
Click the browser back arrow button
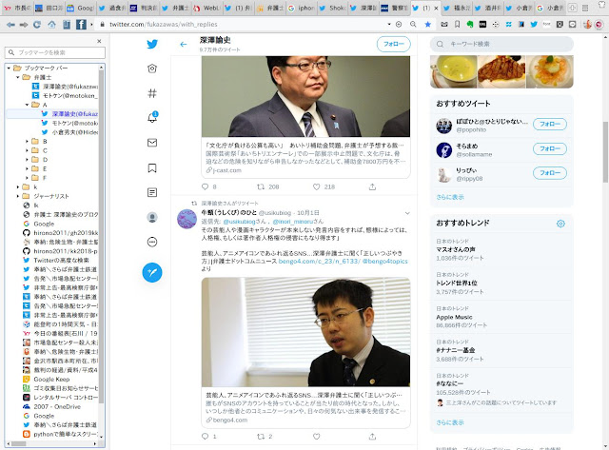[x=10, y=25]
